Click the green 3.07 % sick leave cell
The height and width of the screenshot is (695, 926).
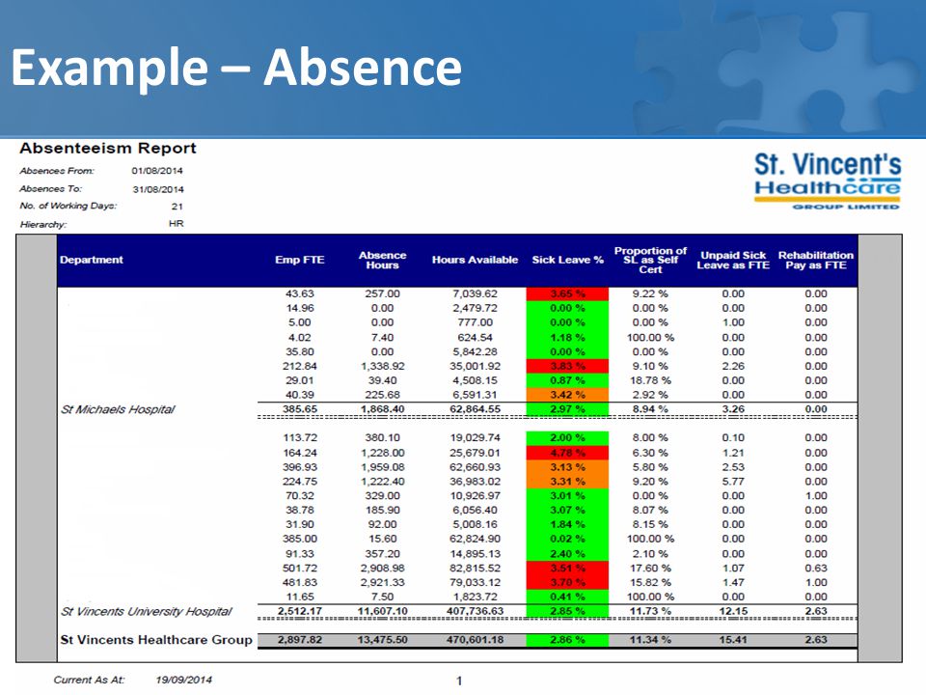(567, 510)
